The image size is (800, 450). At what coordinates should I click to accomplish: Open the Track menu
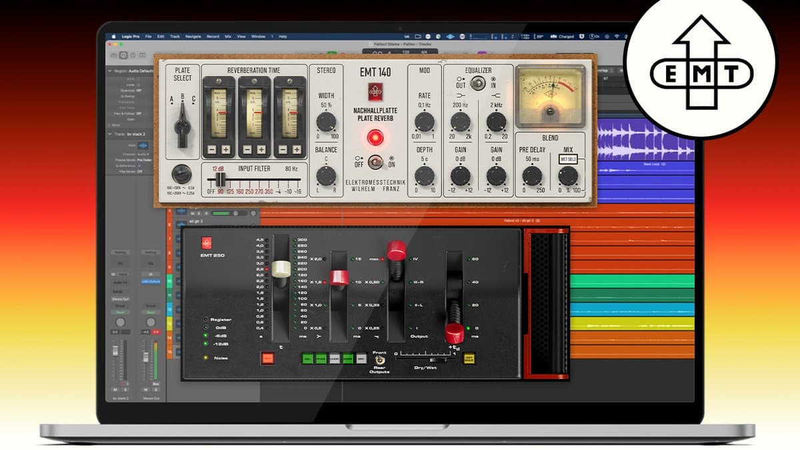pyautogui.click(x=175, y=35)
